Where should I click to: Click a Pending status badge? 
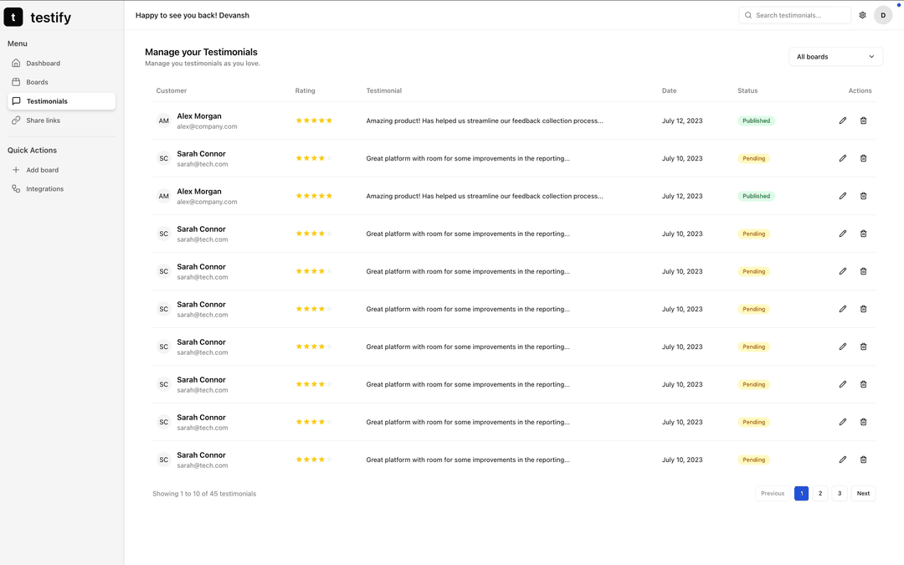[x=752, y=158]
